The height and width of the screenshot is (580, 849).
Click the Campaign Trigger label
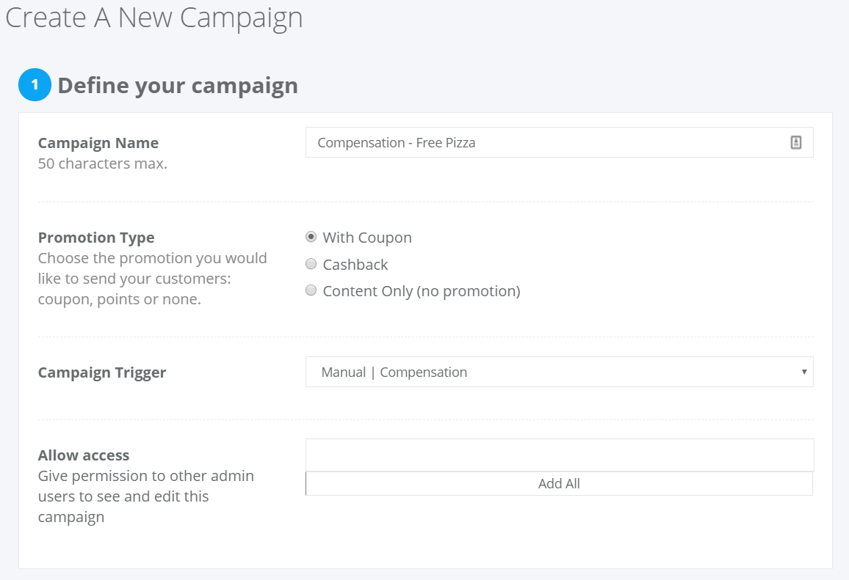(102, 373)
